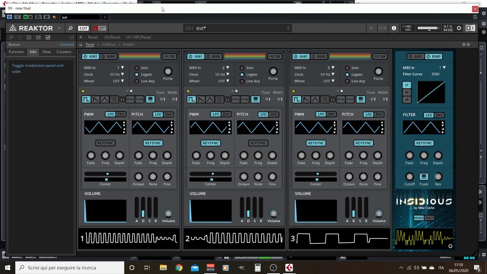The height and width of the screenshot is (274, 487).
Task: Click the red save-to-host icon
Action: click(95, 28)
